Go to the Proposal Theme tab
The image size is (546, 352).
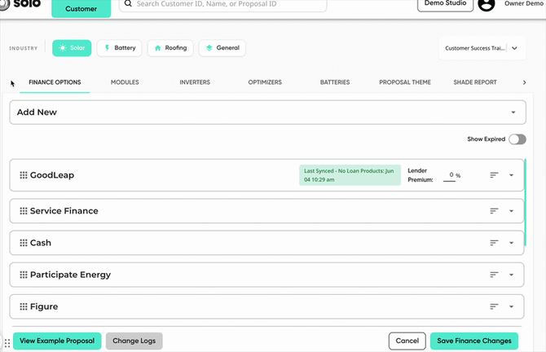click(405, 82)
